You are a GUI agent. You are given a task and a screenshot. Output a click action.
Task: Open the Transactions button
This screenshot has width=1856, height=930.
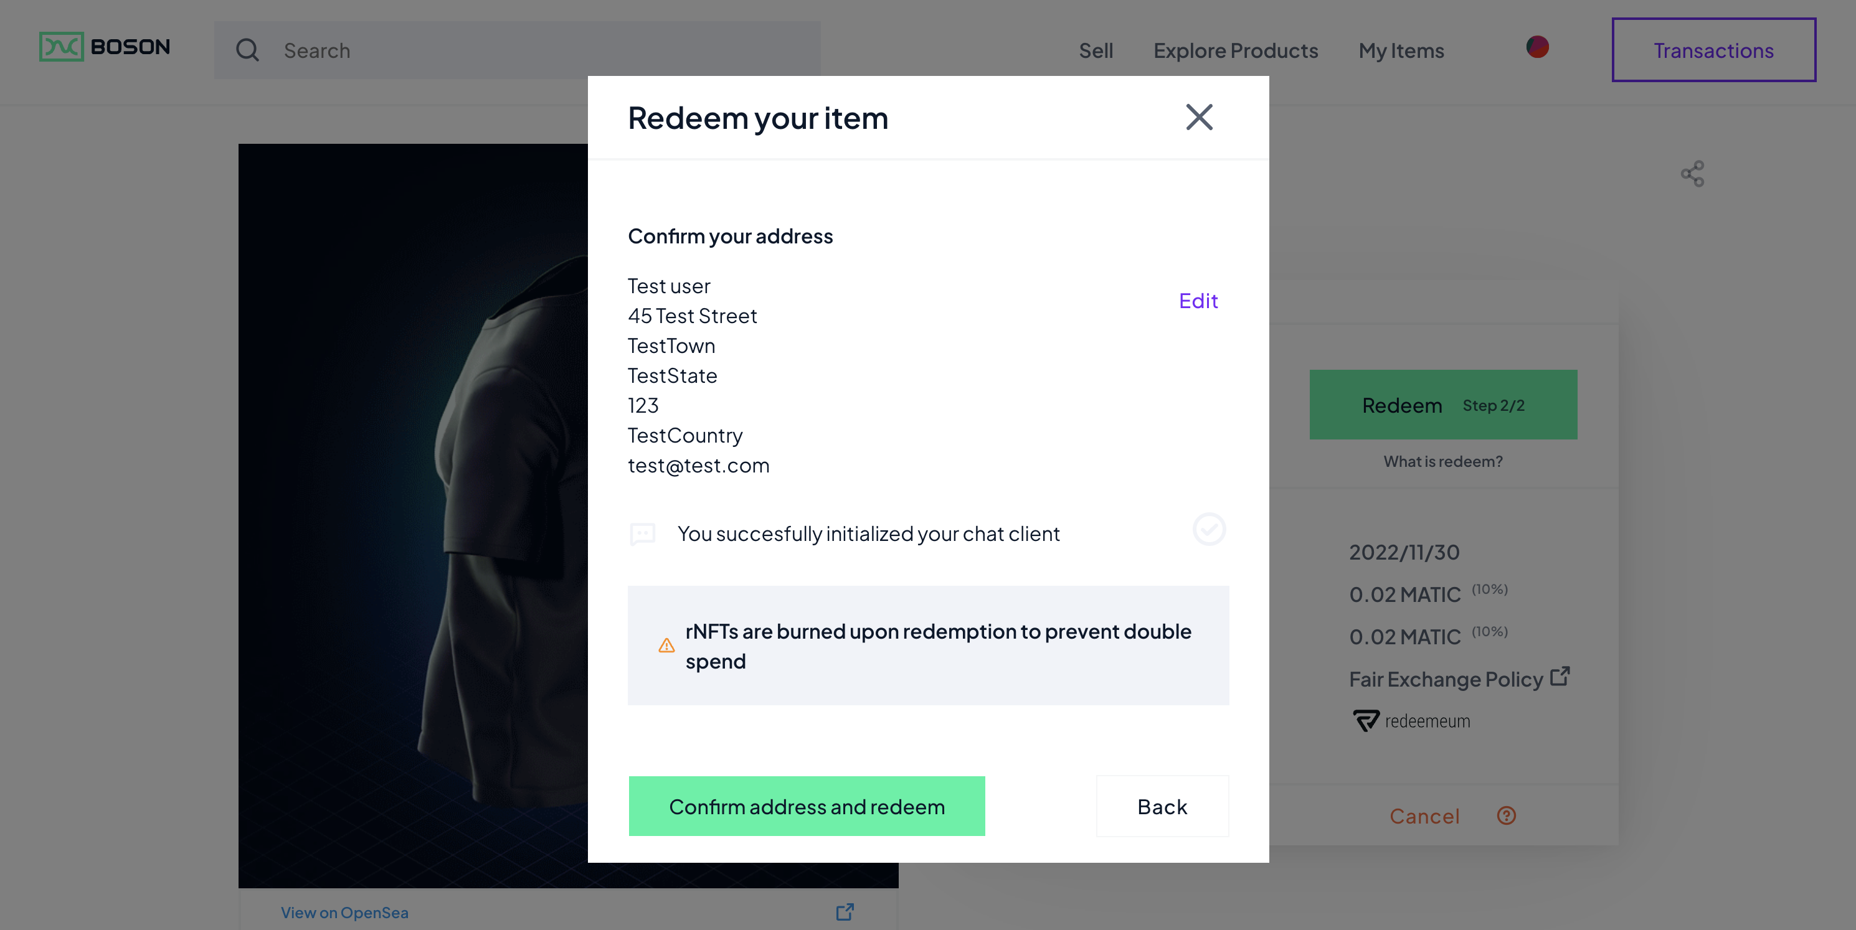1713,50
